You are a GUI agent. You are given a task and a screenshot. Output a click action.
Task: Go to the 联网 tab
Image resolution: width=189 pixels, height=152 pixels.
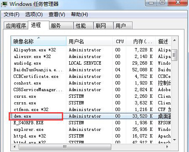click(x=103, y=26)
